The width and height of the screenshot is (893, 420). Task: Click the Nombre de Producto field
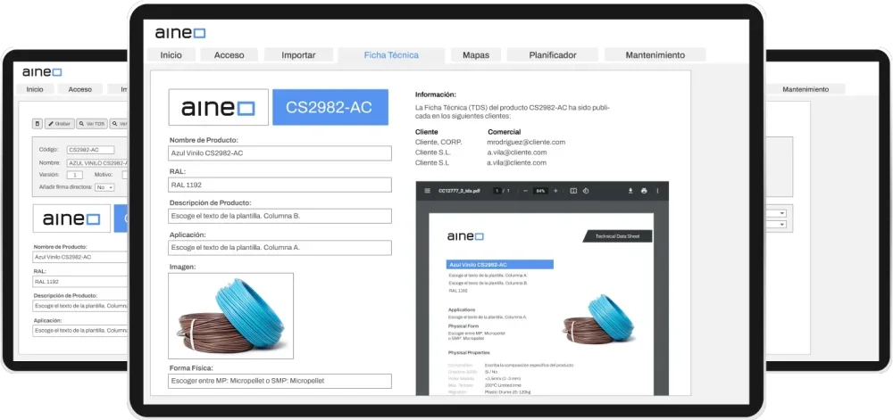tap(280, 153)
